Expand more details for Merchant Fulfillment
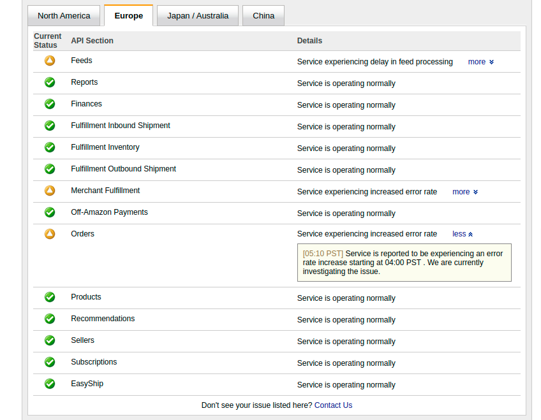 [465, 192]
